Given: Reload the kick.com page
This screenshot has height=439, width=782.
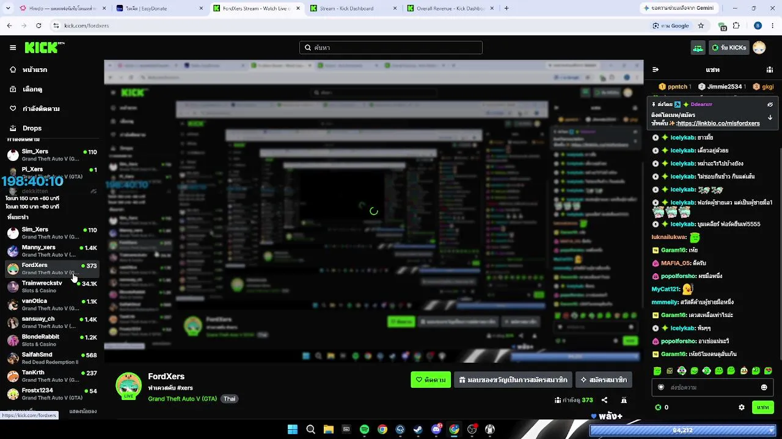Looking at the screenshot, I should click(38, 26).
